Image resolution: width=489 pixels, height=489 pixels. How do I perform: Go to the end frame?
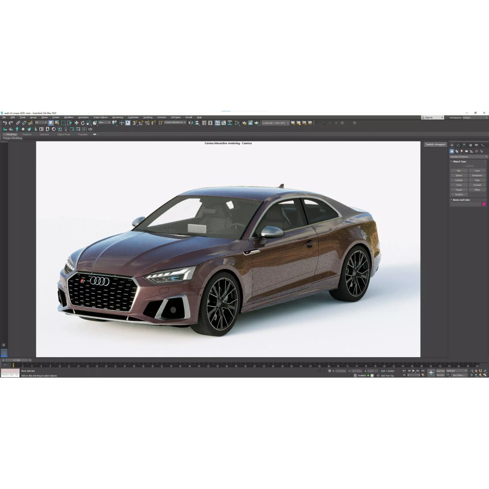[x=423, y=371]
